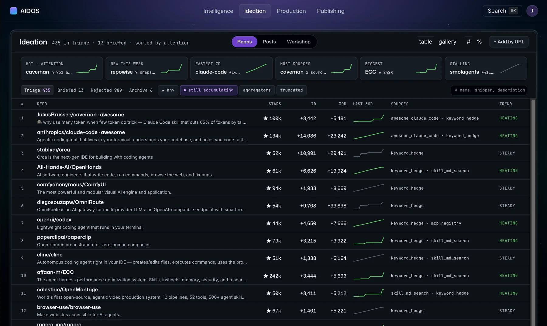Image resolution: width=547 pixels, height=326 pixels.
Task: Click the claude-code row 30-day sparkline
Action: coord(369,136)
